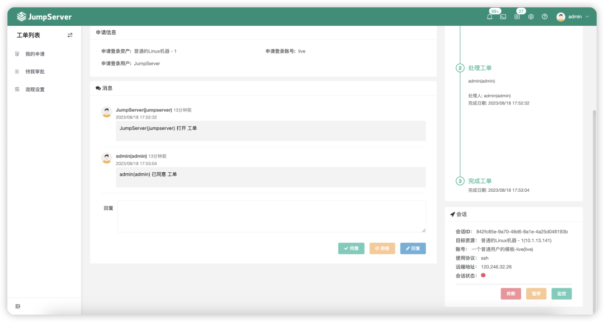Click step 3 完成工单 circle marker

(x=460, y=181)
